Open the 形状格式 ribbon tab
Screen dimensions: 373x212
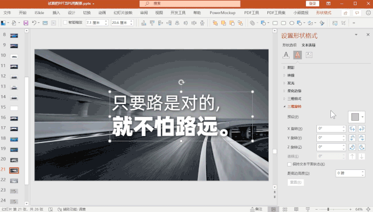[x=323, y=13]
